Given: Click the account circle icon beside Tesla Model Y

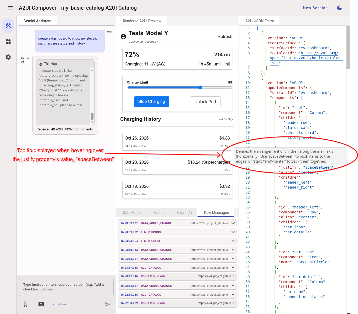Looking at the screenshot, I should coord(123,37).
